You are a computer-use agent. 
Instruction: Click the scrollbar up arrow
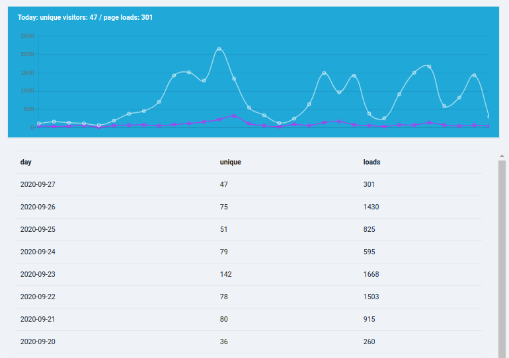[502, 156]
